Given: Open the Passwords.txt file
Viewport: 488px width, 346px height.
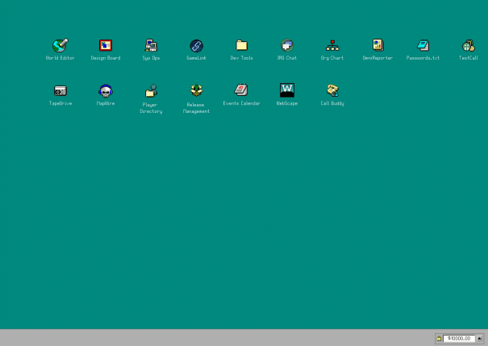Looking at the screenshot, I should click(423, 46).
